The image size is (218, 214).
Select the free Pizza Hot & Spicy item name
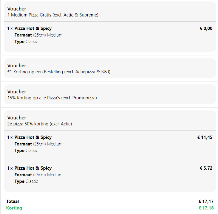[x=33, y=28]
